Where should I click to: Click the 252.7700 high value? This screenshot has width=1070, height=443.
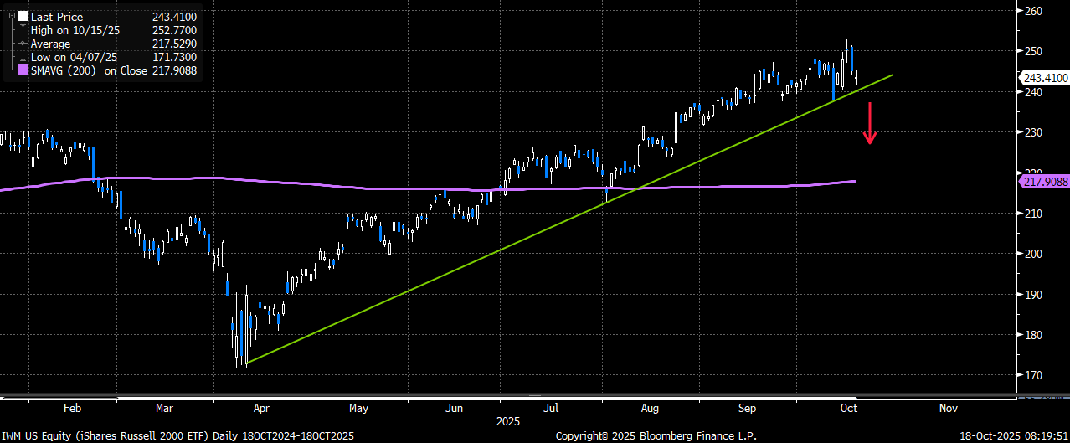[x=174, y=30]
